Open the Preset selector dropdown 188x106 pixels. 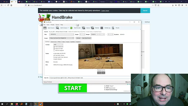[x=62, y=38]
